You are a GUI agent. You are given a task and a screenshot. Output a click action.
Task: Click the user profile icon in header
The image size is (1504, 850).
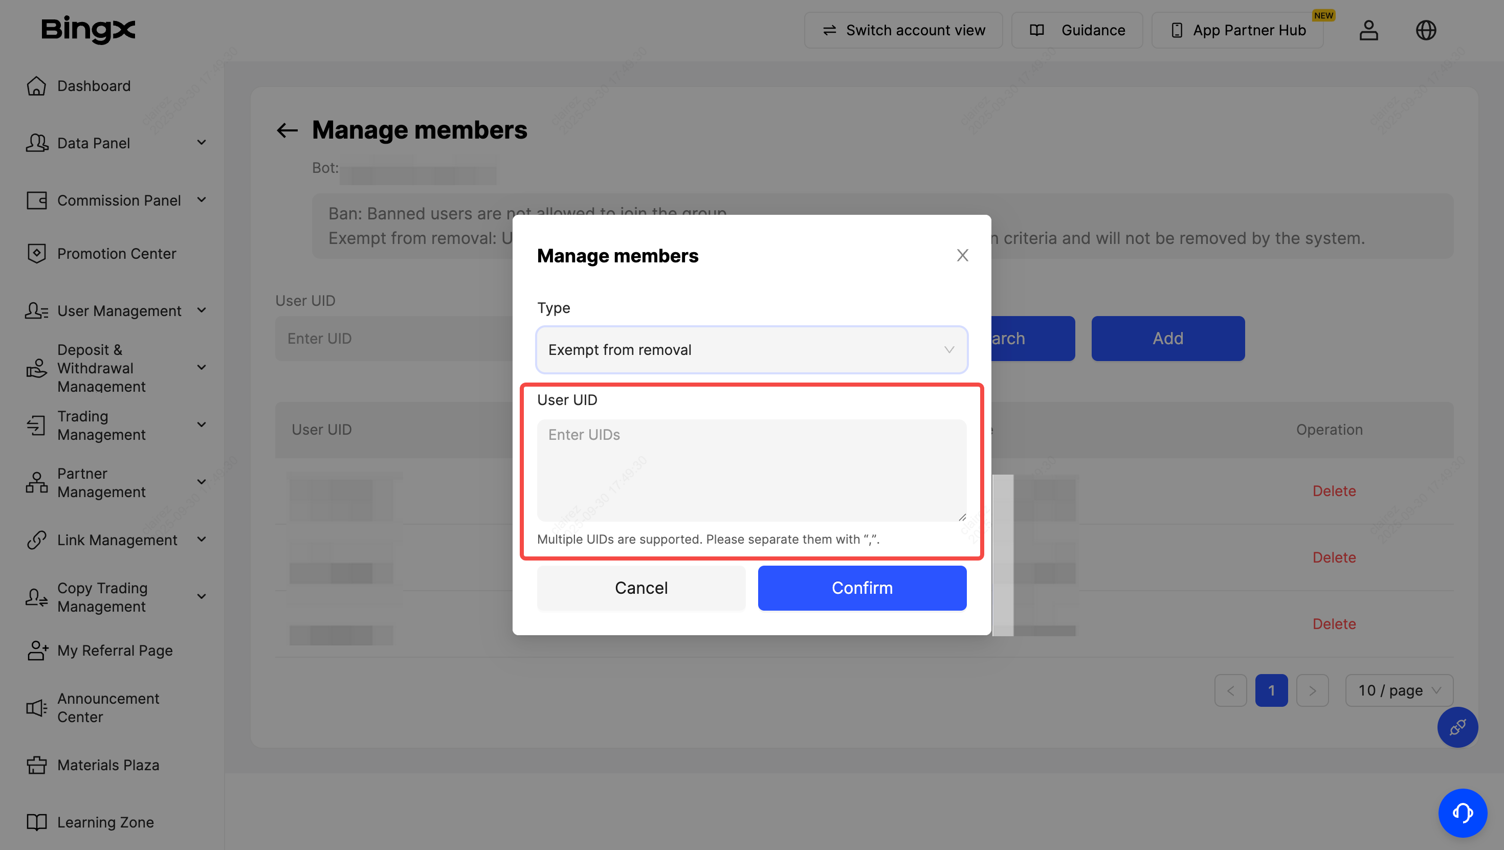tap(1368, 30)
